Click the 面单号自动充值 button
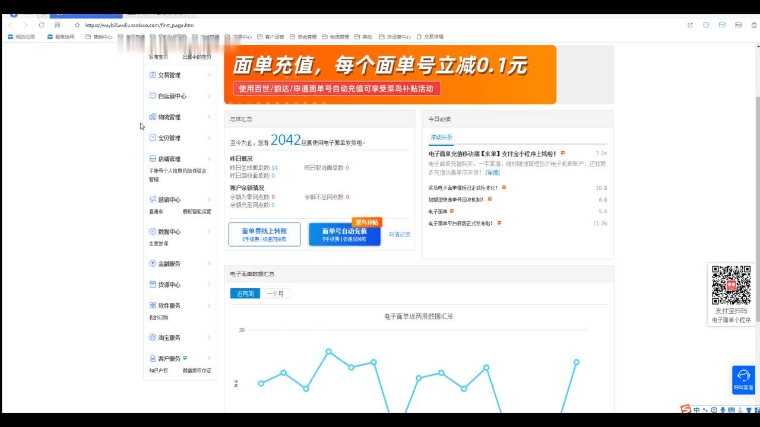Viewport: 760px width, 427px height. [344, 234]
